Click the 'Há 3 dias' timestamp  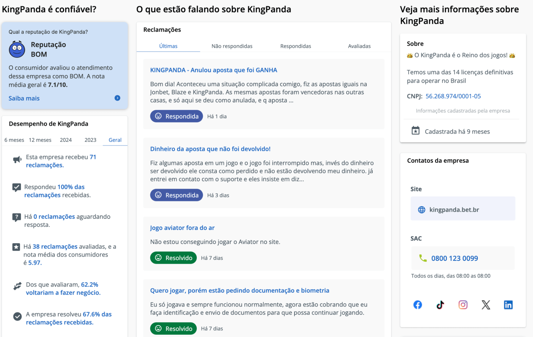(x=218, y=195)
